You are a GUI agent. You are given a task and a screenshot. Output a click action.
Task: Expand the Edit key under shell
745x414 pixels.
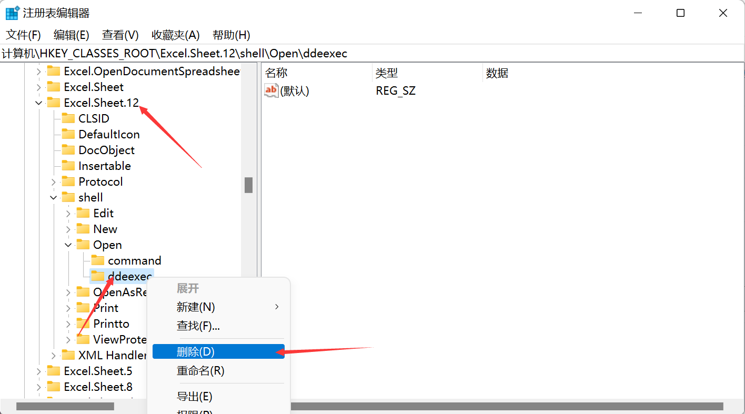[x=68, y=213]
